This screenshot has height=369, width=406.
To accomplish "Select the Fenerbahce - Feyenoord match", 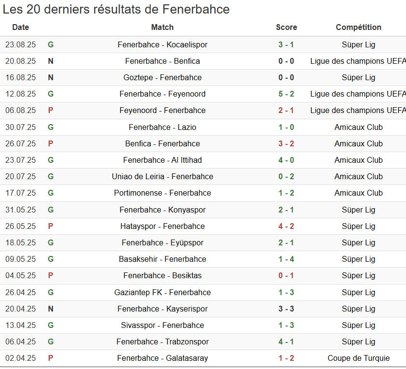I will [x=162, y=94].
